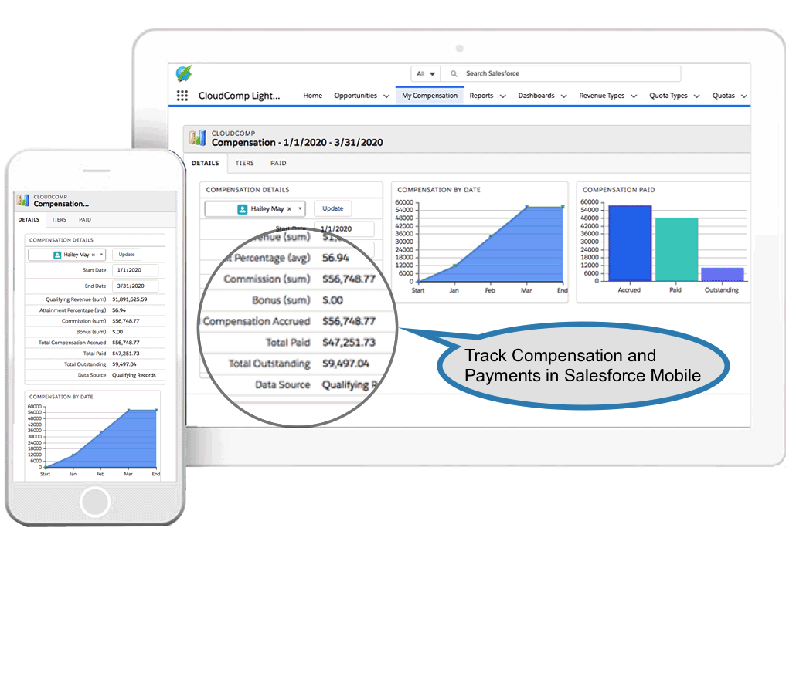
Task: Click the CloudComp compensation chart icon on tablet
Action: [x=198, y=137]
